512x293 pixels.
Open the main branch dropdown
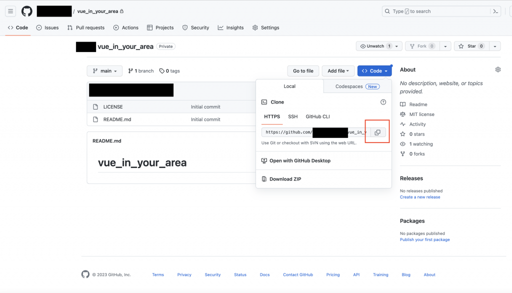click(x=105, y=71)
